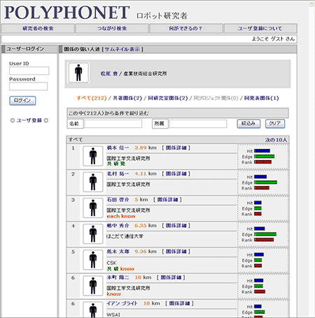Follow the ユーザ登録 link in the sidebar

[x=29, y=120]
